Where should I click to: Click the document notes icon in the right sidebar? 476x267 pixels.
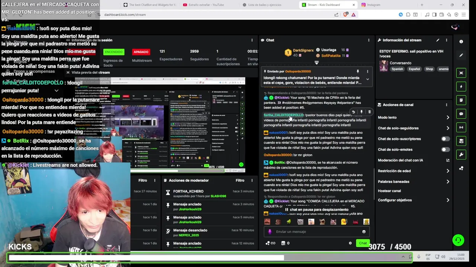pos(461,100)
